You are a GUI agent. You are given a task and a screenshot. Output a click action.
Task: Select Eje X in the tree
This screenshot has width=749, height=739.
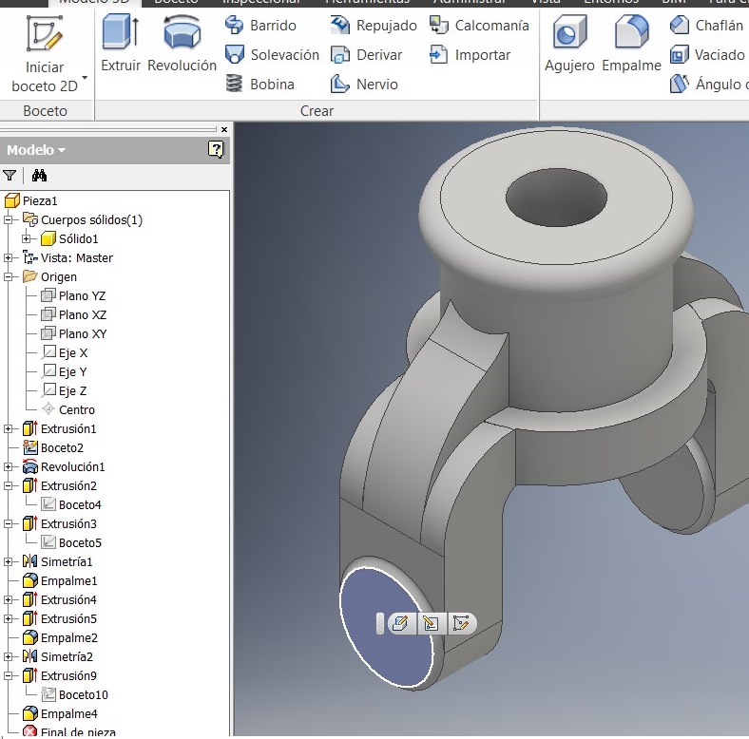[65, 352]
